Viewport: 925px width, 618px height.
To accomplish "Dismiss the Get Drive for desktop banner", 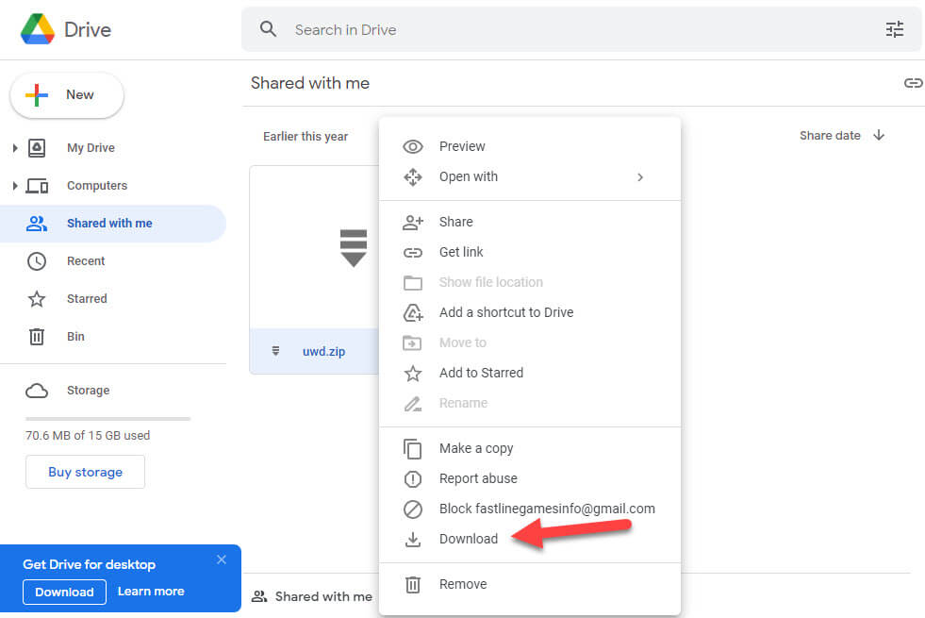I will (222, 560).
